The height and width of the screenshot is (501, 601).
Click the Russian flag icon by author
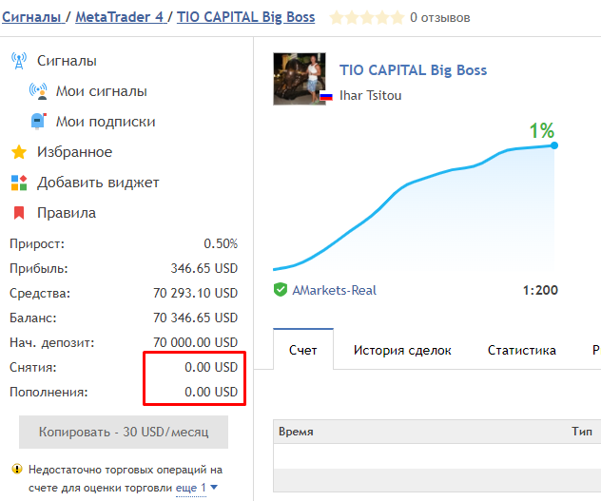pyautogui.click(x=326, y=96)
